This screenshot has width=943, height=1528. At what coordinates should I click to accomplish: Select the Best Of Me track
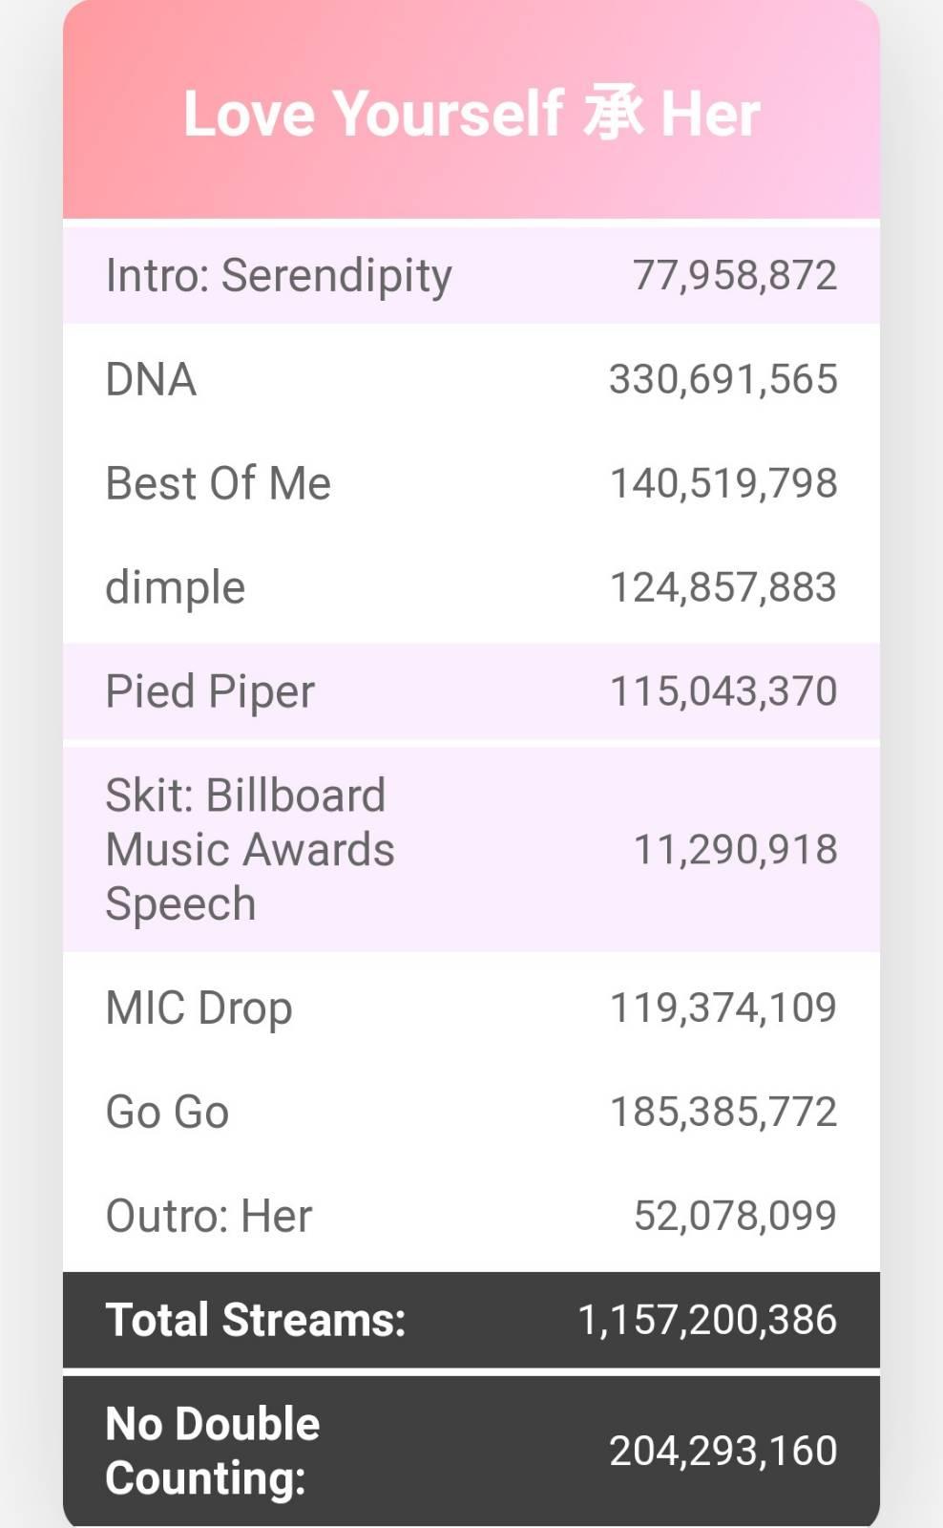click(218, 483)
